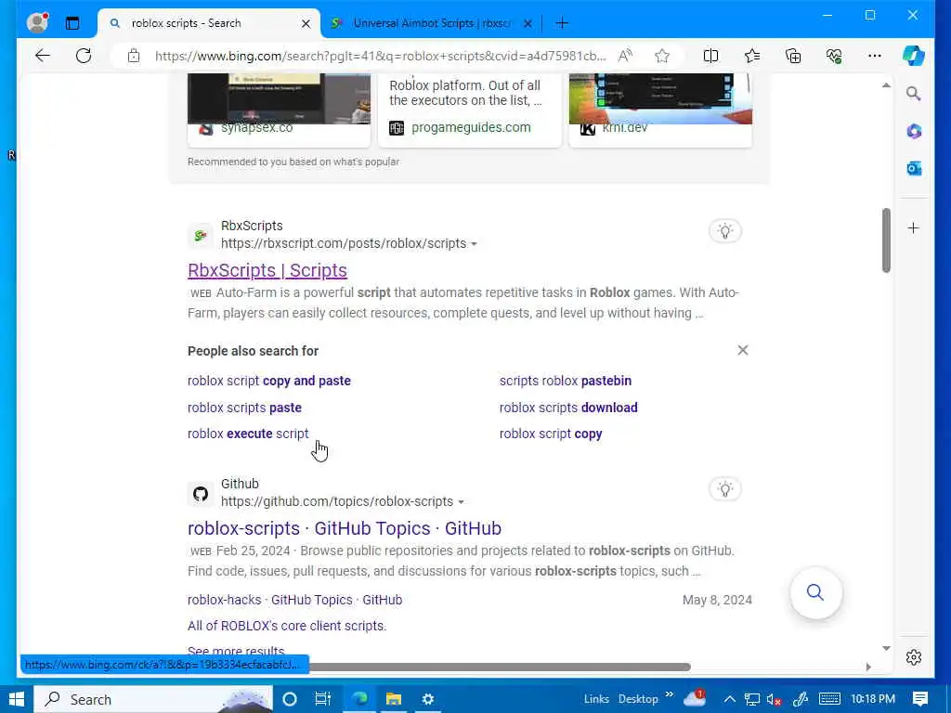This screenshot has width=951, height=713.
Task: Expand dropdown arrow next to github.com URL
Action: point(461,502)
